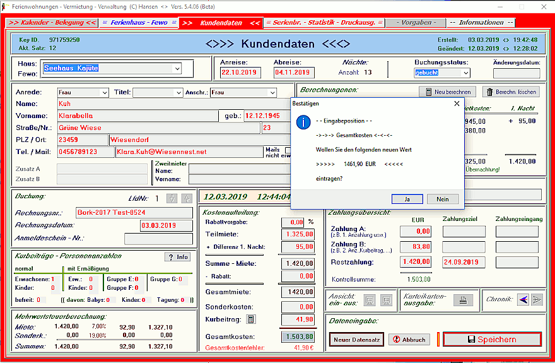Screen dimensions: 555x363
Task: Open the 'Serienbr. - Statistik - Druckausg.' tab
Action: pos(324,23)
